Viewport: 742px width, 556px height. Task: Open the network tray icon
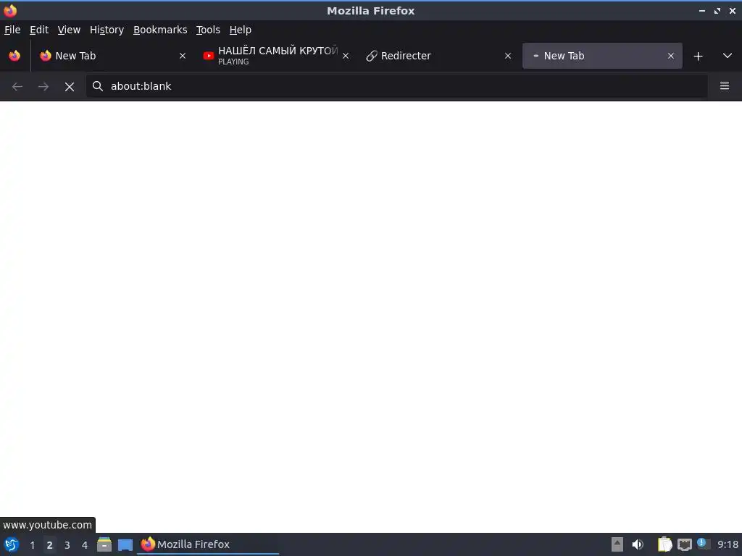(685, 545)
